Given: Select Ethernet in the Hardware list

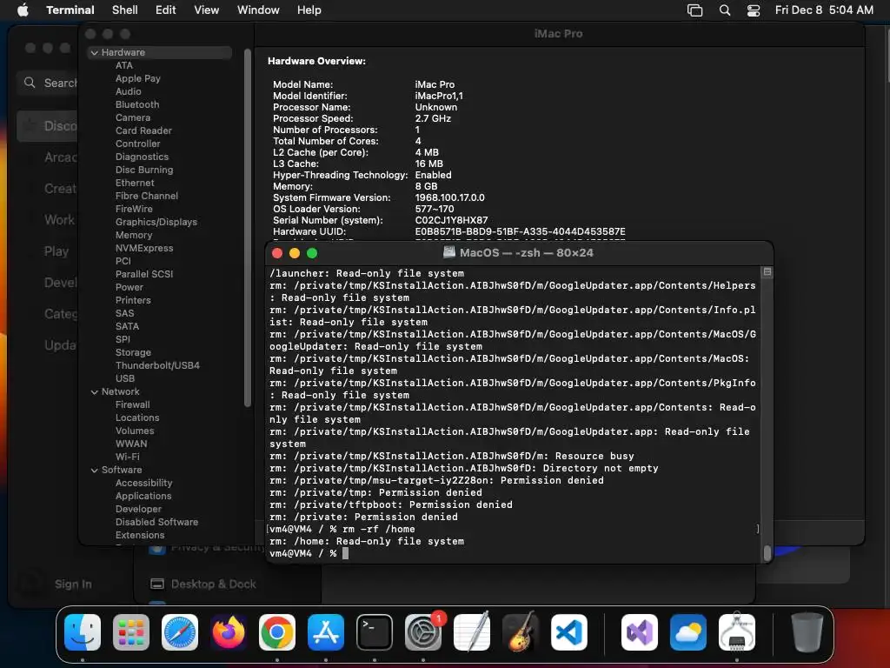Looking at the screenshot, I should pyautogui.click(x=135, y=183).
